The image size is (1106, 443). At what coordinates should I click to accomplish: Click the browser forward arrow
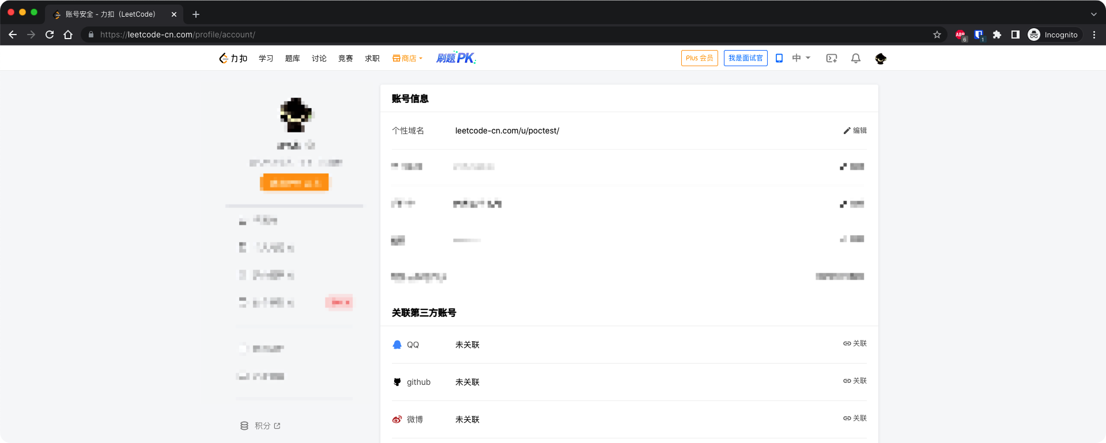[x=31, y=35]
